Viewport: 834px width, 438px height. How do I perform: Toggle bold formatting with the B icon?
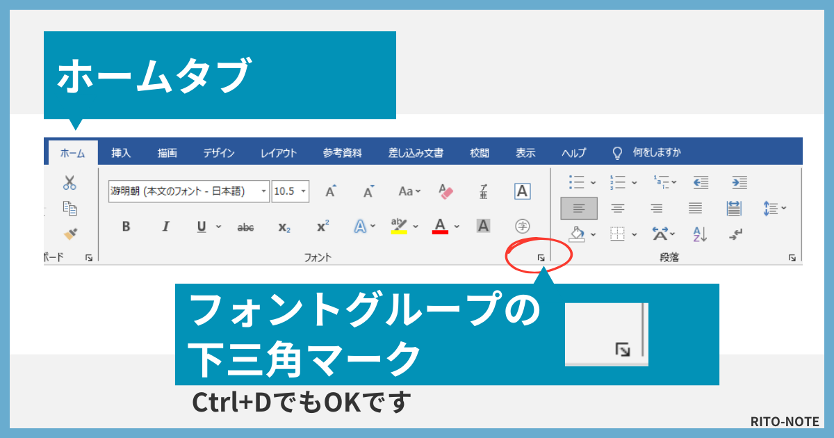(x=126, y=225)
